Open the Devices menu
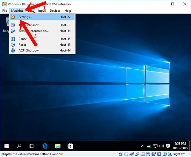Viewport: 191px width, 157px height. coord(55,11)
